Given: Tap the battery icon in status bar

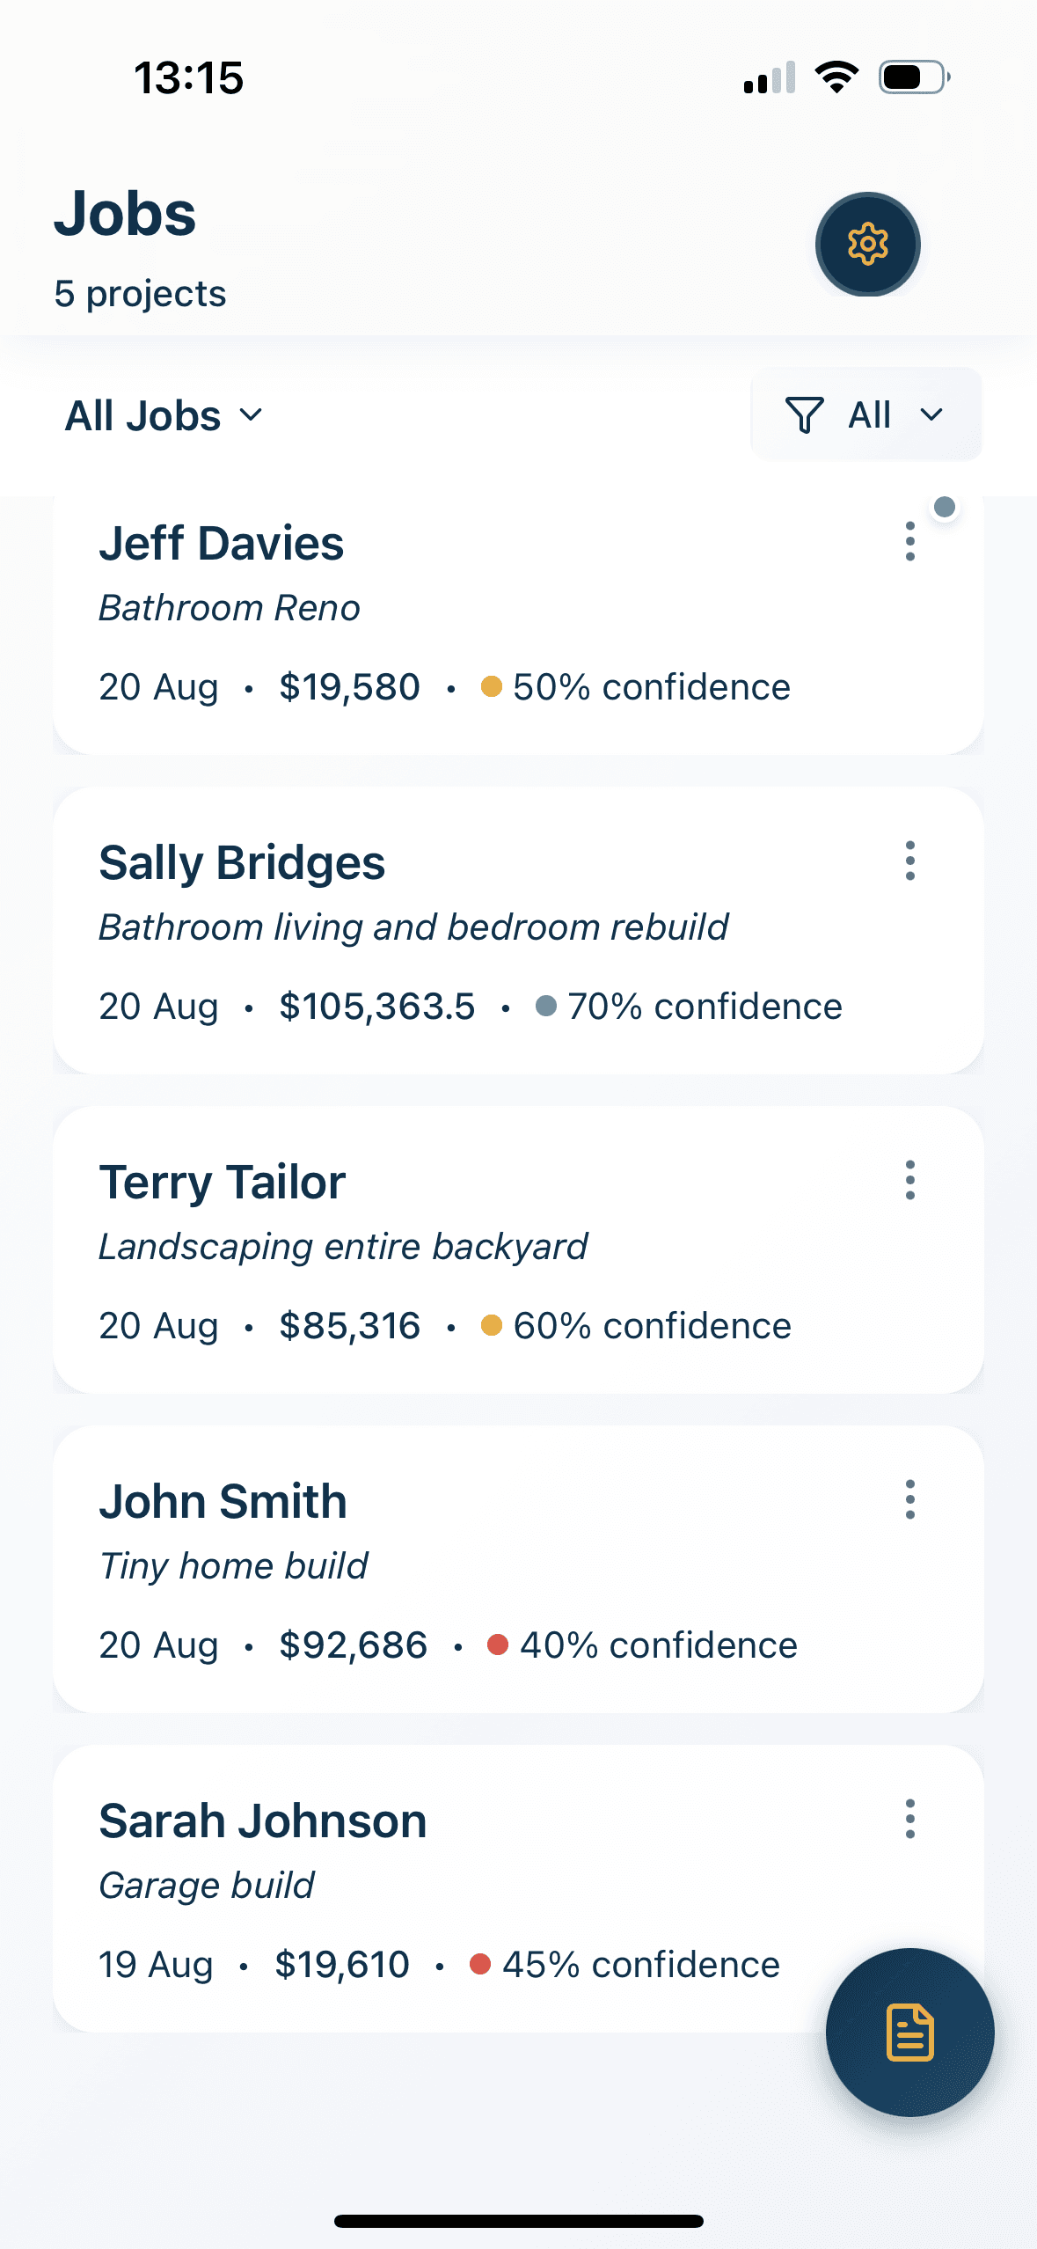Looking at the screenshot, I should pos(915,77).
